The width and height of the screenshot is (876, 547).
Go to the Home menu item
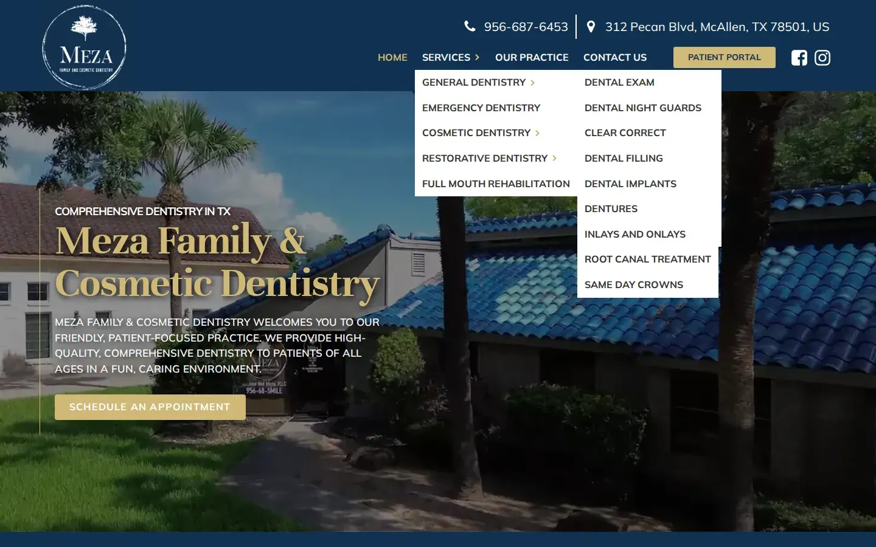[x=392, y=57]
